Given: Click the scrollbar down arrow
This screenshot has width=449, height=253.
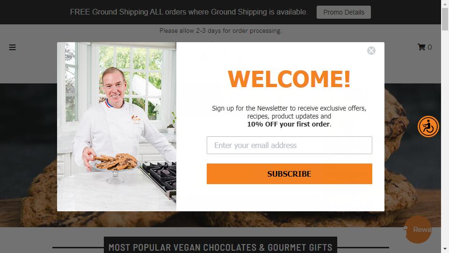Looking at the screenshot, I should tap(445, 249).
